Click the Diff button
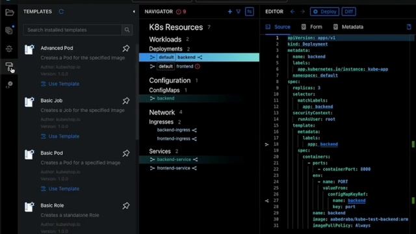The image size is (416, 234). click(x=348, y=12)
